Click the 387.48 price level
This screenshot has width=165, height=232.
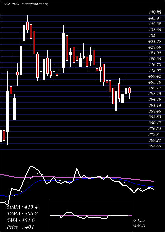click(155, 111)
